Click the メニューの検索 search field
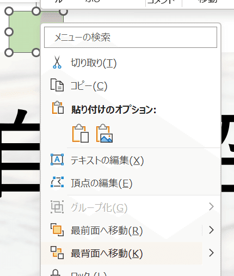The height and width of the screenshot is (276, 234). (131, 38)
